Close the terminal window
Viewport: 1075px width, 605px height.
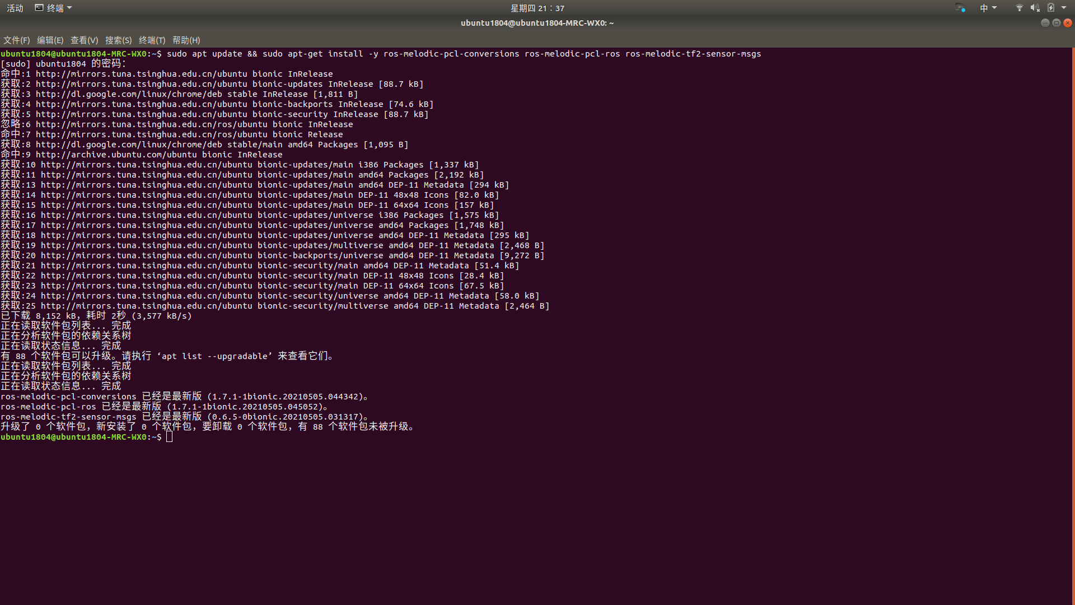pyautogui.click(x=1068, y=23)
